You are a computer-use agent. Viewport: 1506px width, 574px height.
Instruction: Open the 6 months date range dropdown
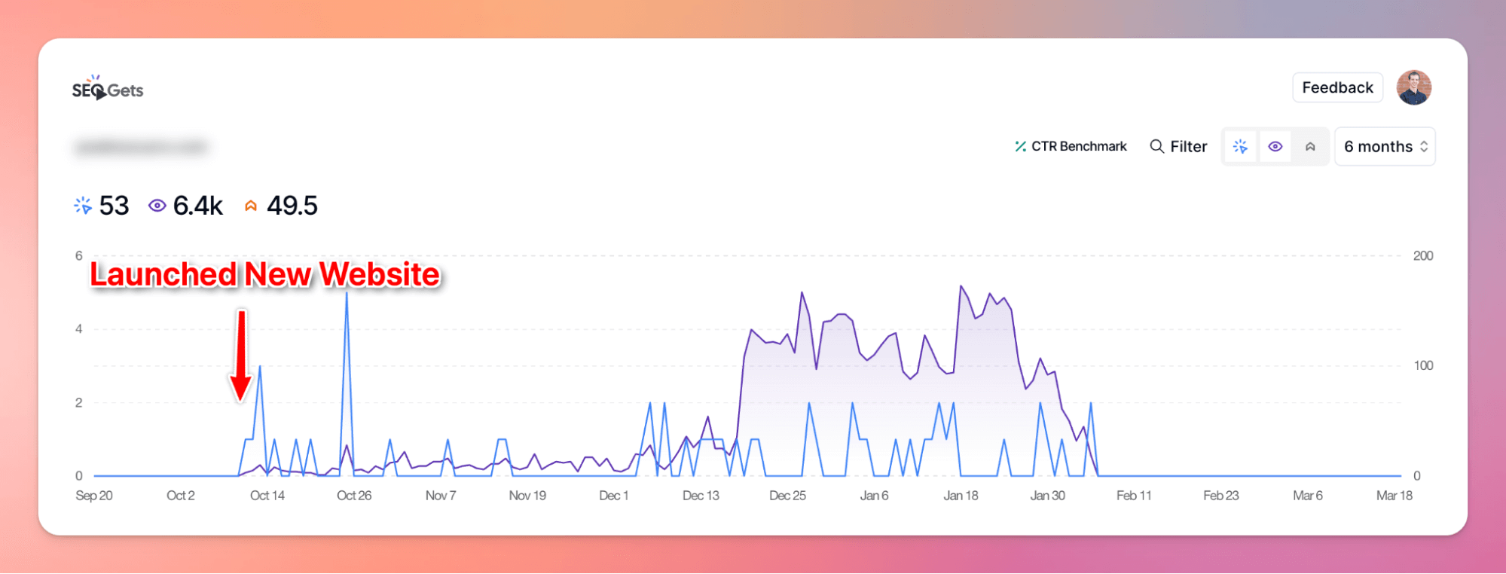(x=1378, y=146)
